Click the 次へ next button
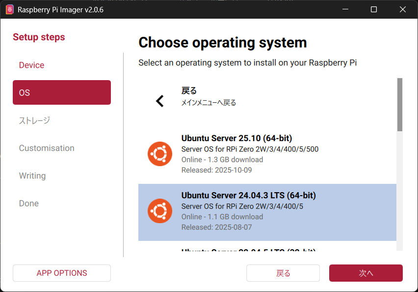 point(366,273)
